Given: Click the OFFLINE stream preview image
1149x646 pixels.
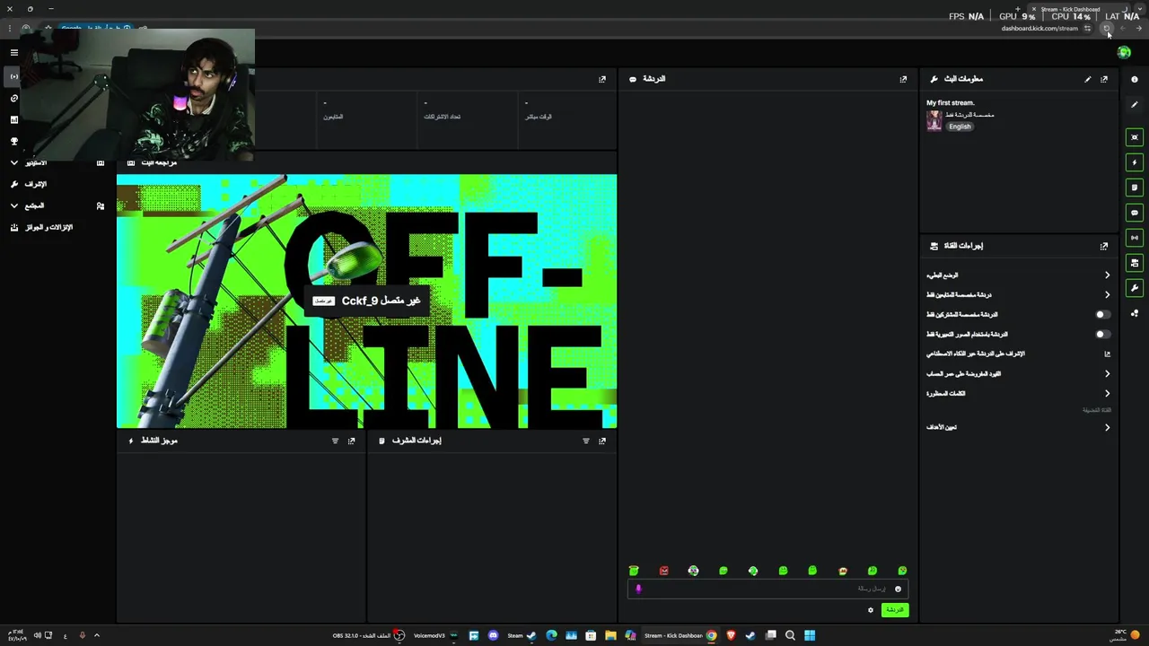Looking at the screenshot, I should point(366,301).
